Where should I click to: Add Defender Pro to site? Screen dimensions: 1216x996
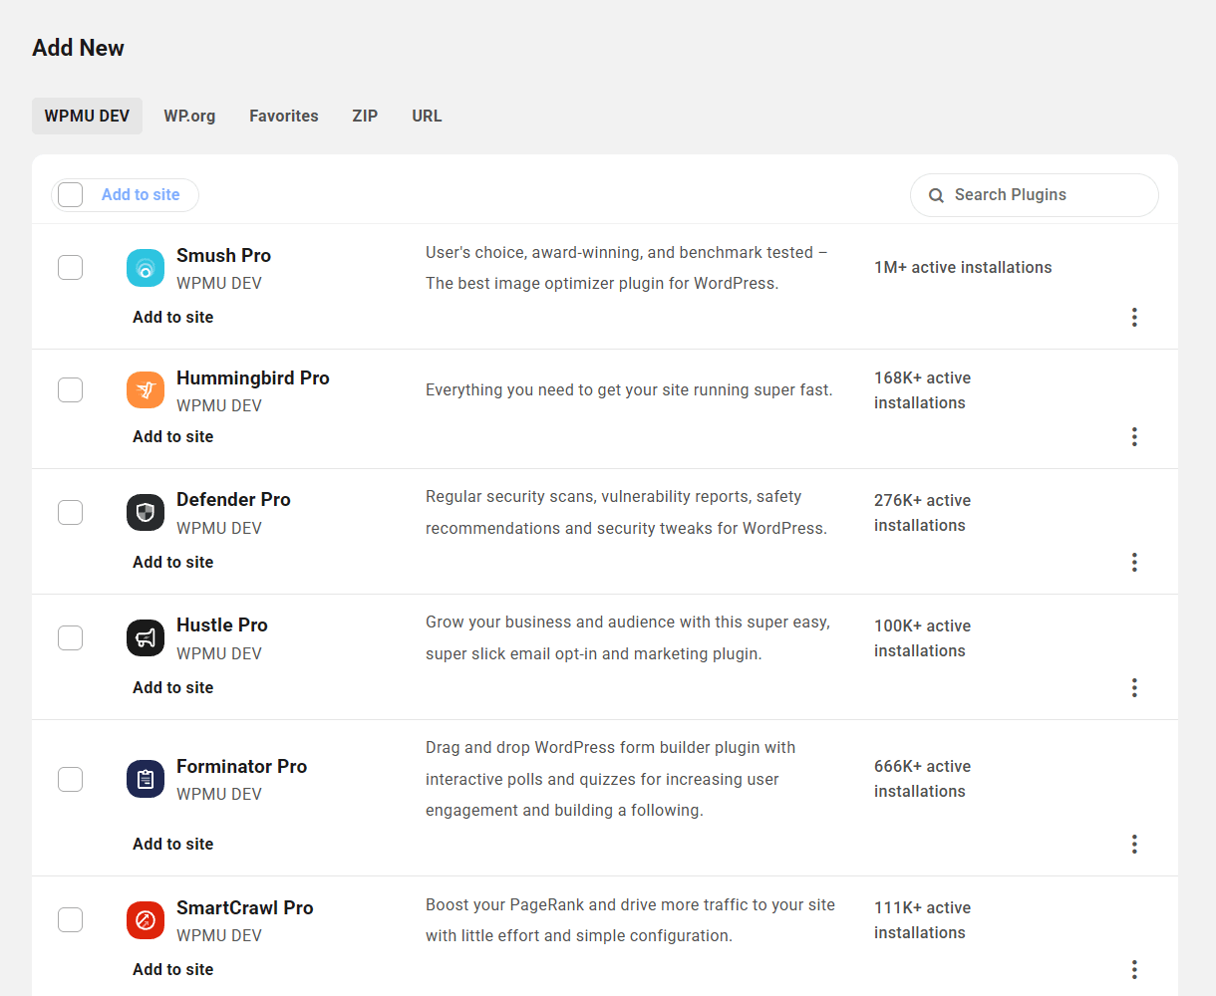(x=173, y=562)
